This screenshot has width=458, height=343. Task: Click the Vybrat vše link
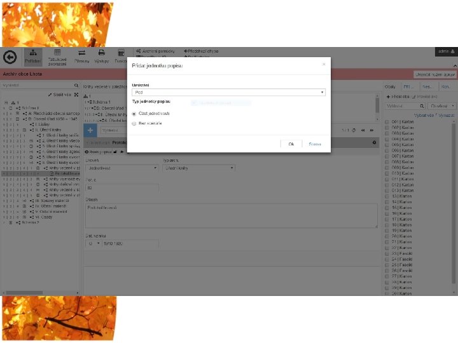click(x=424, y=116)
